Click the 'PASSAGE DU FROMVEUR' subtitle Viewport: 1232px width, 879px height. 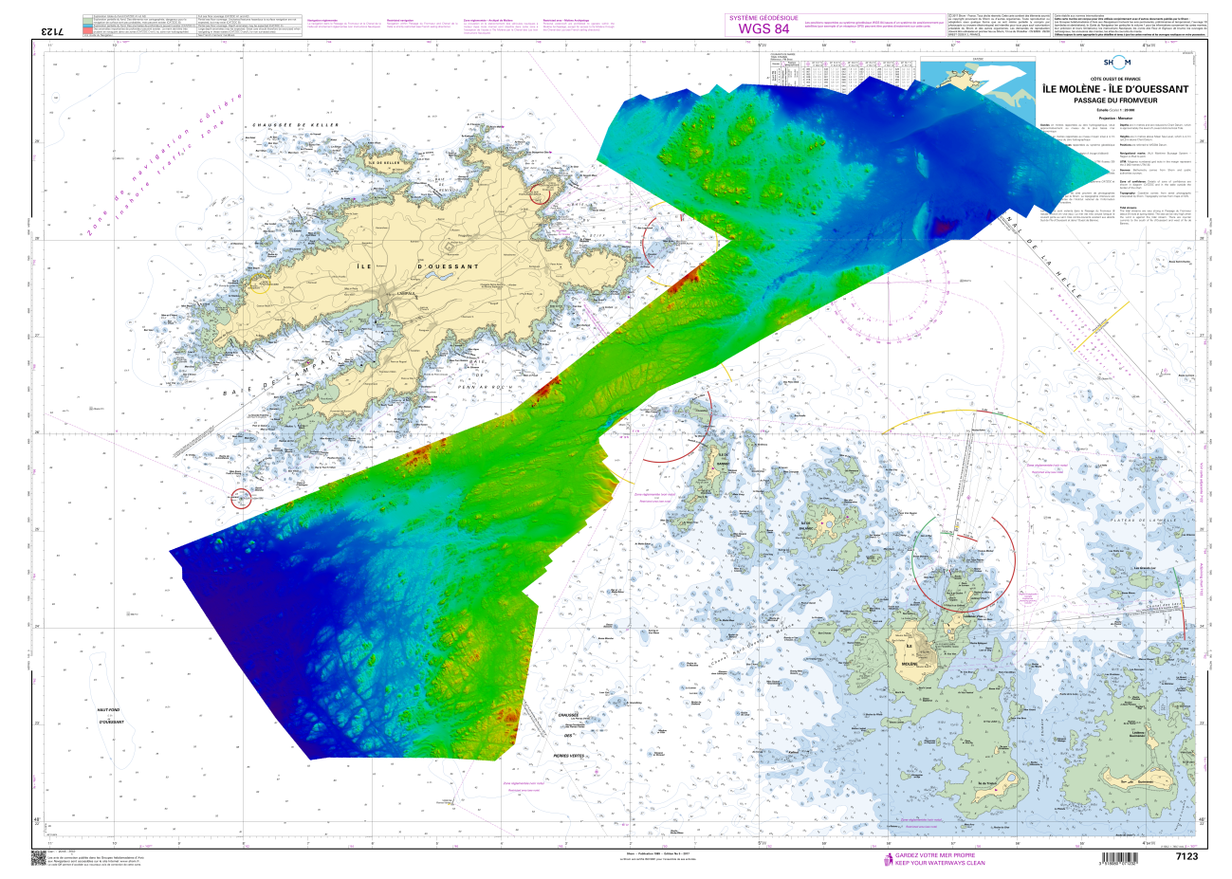click(x=1113, y=101)
